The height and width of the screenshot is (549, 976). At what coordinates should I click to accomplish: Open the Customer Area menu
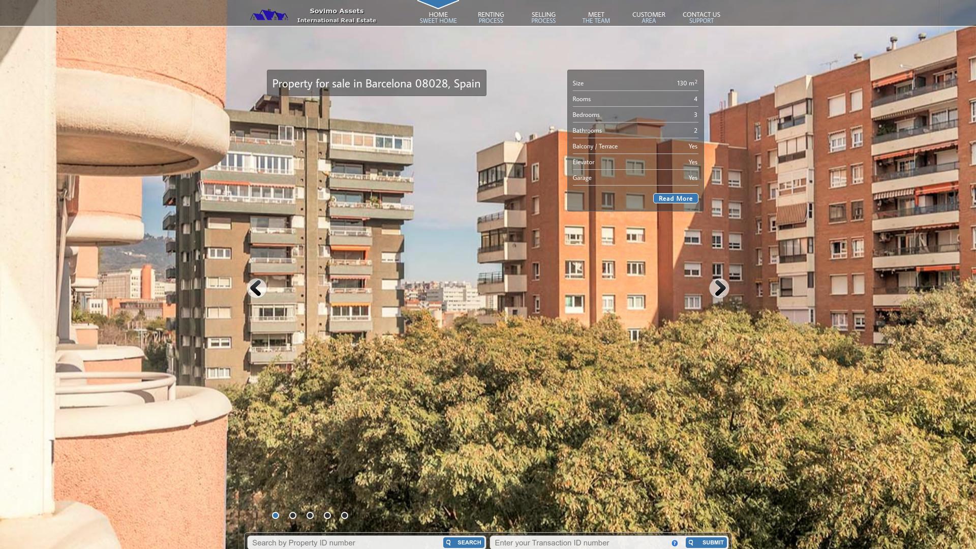point(649,17)
